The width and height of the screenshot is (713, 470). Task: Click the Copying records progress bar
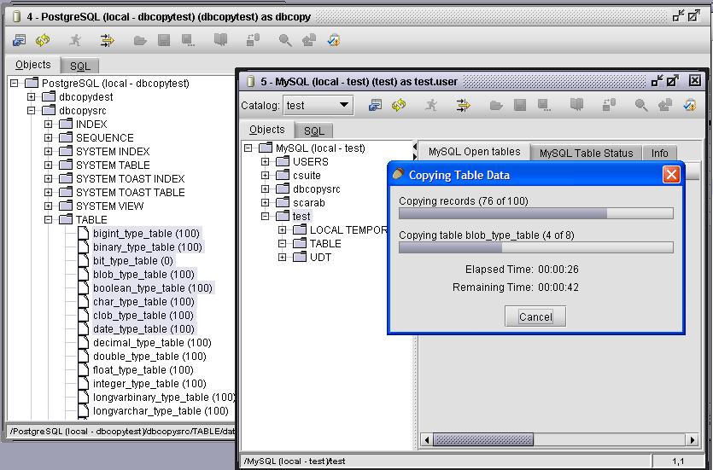[535, 213]
